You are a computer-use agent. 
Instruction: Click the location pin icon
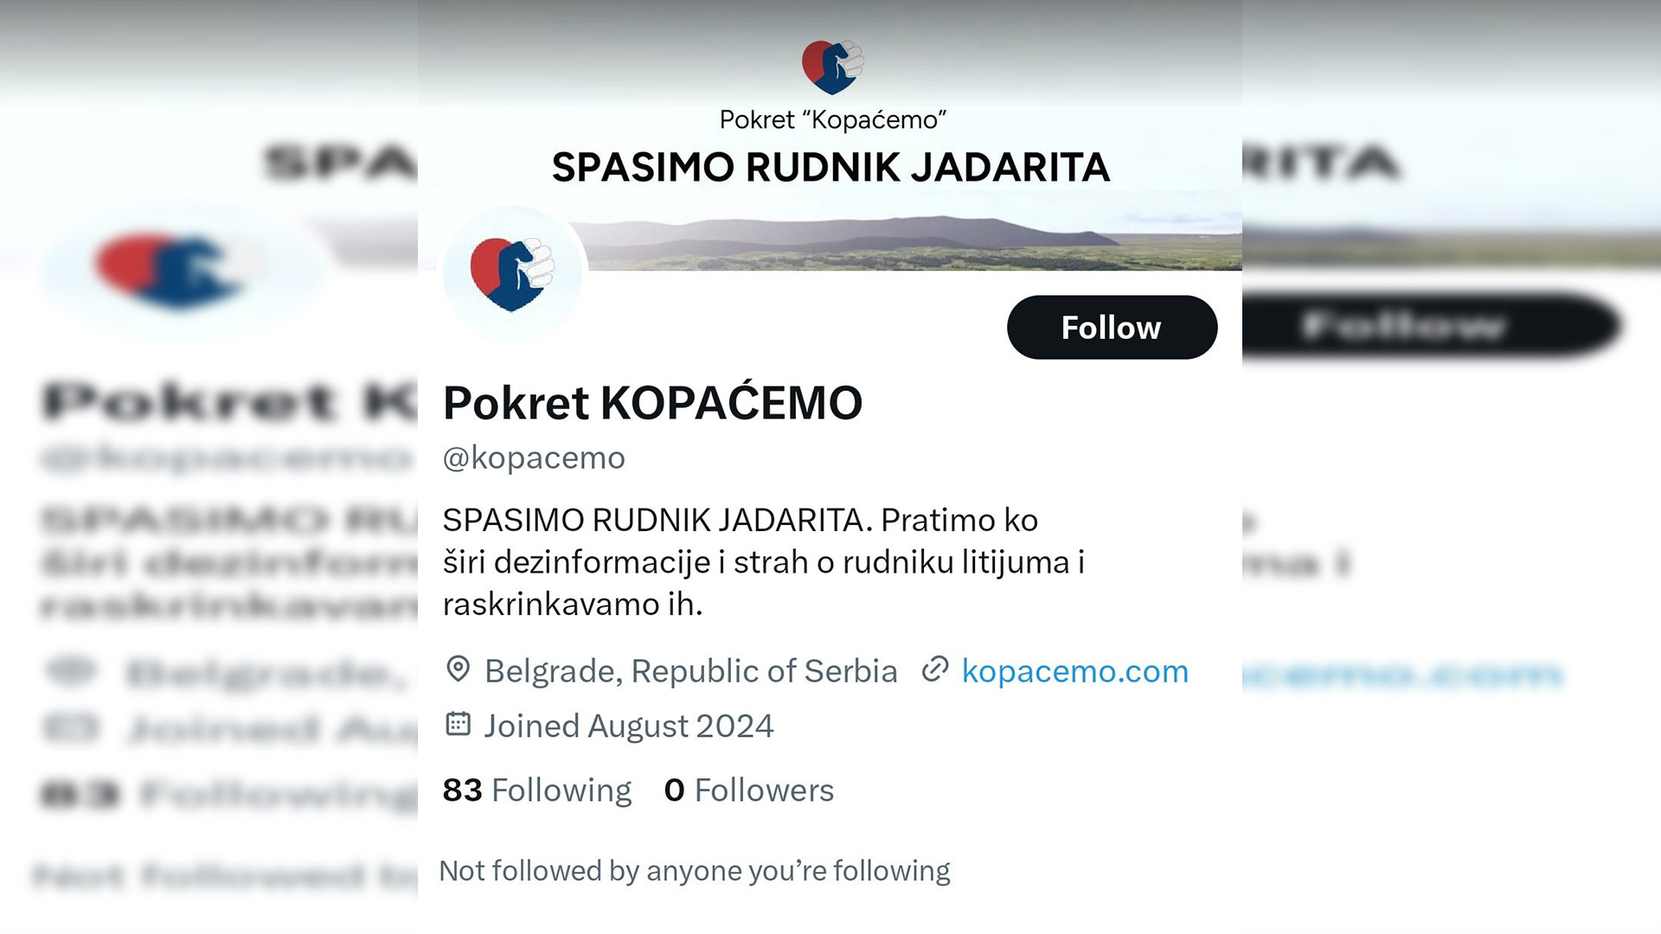tap(458, 669)
